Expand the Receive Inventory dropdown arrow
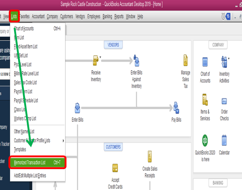 click(100, 57)
